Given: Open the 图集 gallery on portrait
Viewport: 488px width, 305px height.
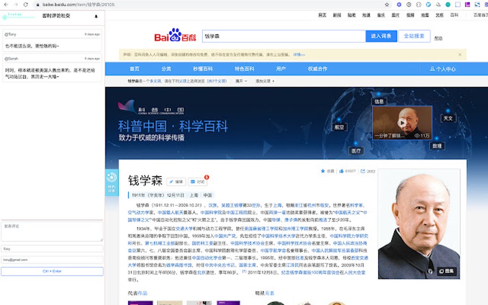Looking at the screenshot, I should [x=447, y=271].
